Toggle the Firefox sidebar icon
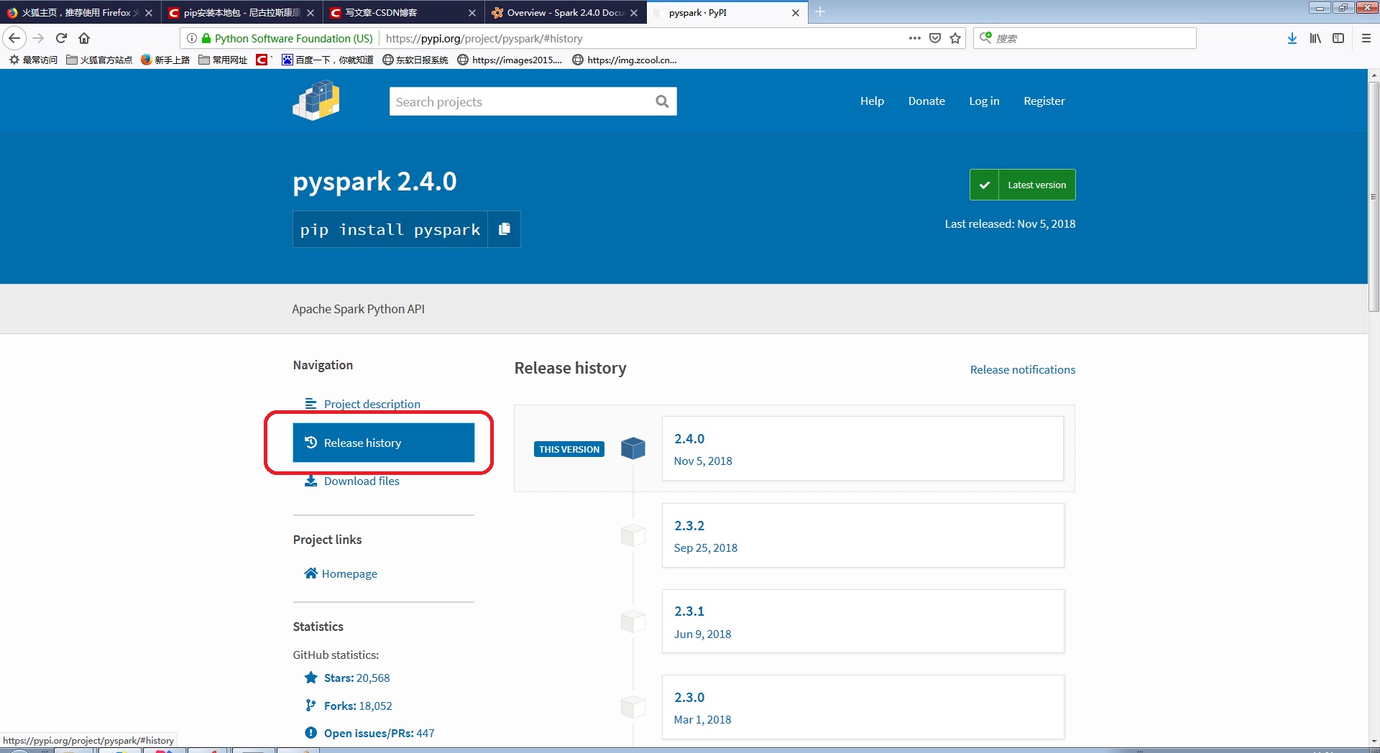 click(1338, 38)
